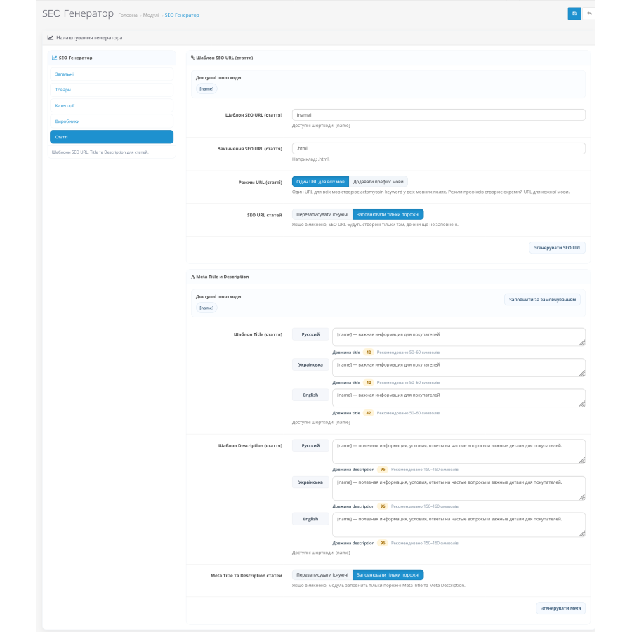Focus the Закінчення SEO URL input with .html
Viewport: 632px width, 632px height.
coord(438,148)
